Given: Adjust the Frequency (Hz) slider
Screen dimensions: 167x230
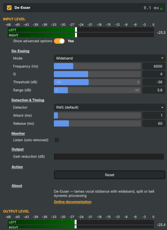Looking at the screenshot, I should (97, 66).
